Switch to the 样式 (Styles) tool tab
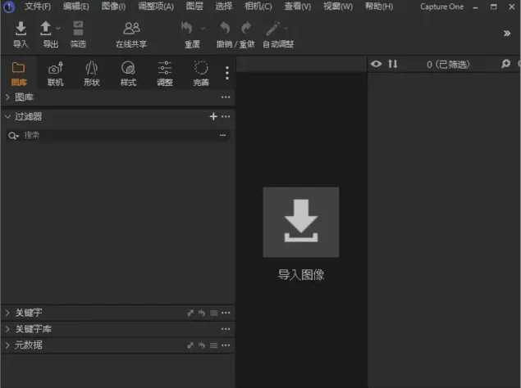Image resolution: width=521 pixels, height=388 pixels. [x=128, y=72]
